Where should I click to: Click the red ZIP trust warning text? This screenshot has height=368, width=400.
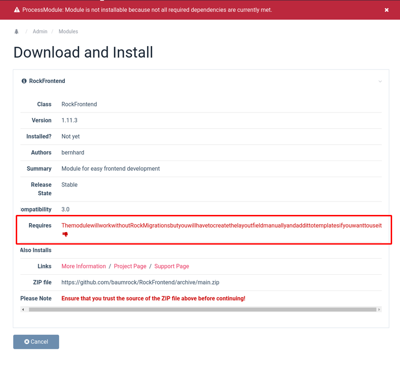(153, 298)
